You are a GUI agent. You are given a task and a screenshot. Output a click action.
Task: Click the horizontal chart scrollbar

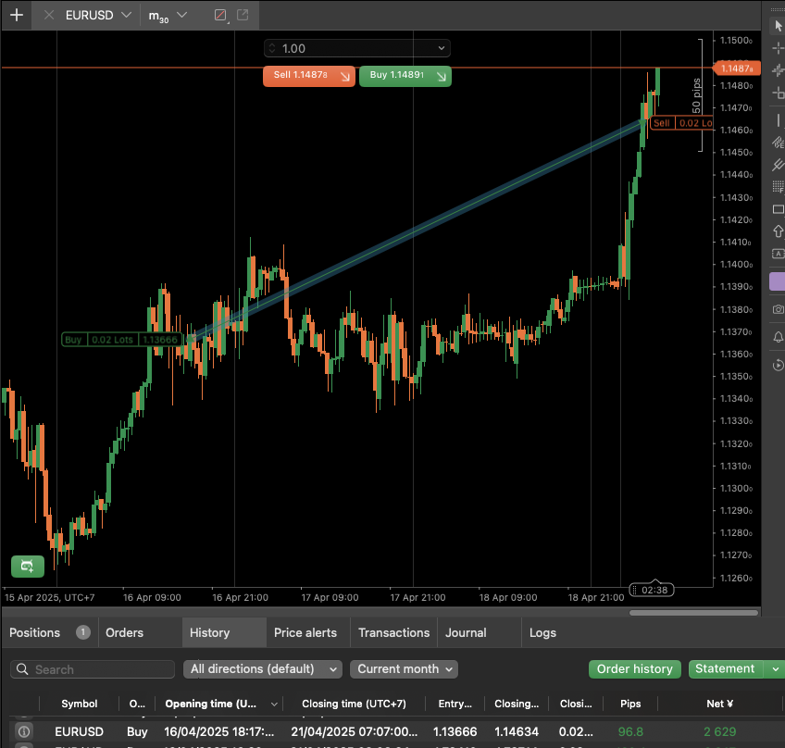[x=694, y=613]
